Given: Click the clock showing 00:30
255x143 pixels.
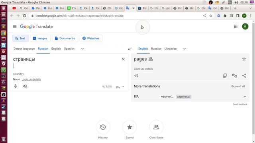Looking at the screenshot, I should 244,2.
